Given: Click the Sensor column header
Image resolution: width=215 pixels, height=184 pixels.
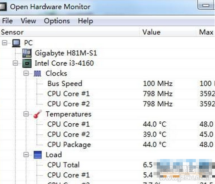Looking at the screenshot, I should [12, 32].
